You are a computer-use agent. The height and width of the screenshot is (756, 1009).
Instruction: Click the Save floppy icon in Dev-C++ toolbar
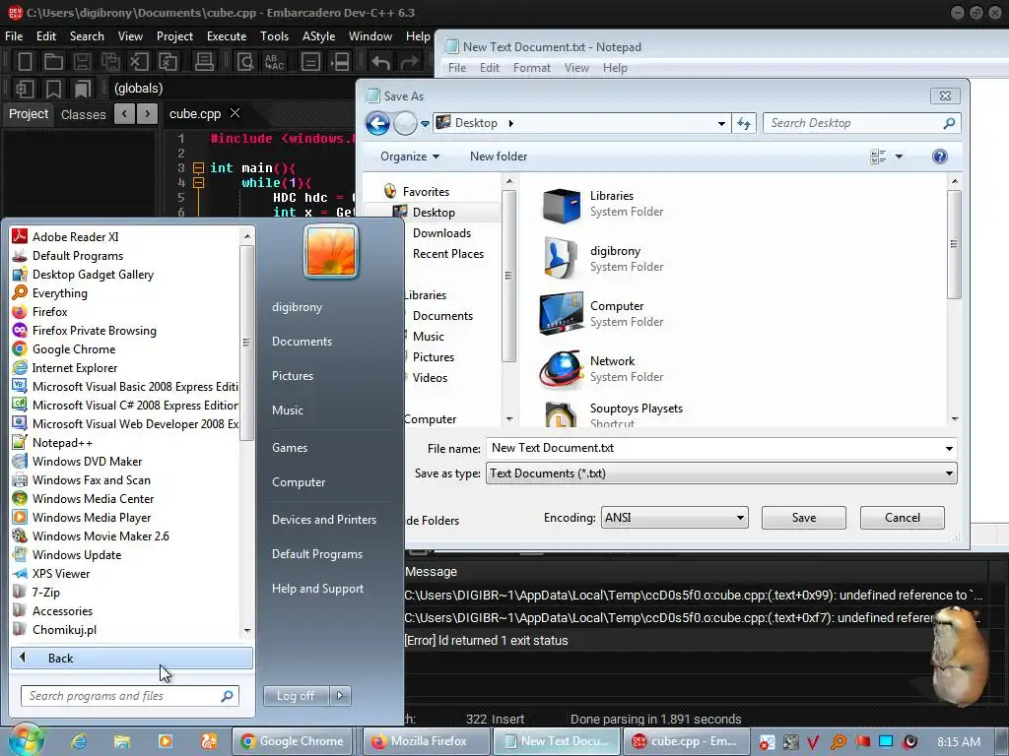coord(82,62)
